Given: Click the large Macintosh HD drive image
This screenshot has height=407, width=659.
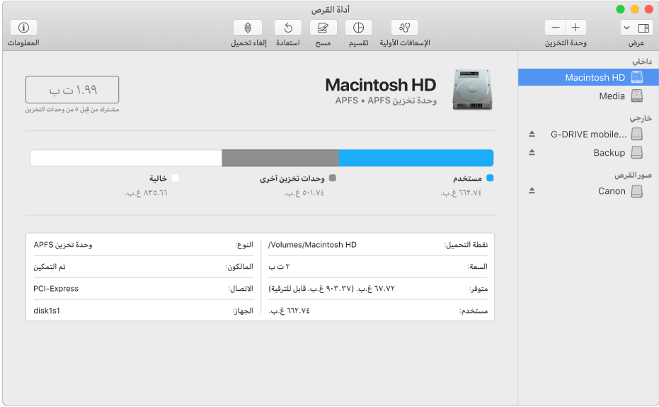Looking at the screenshot, I should click(472, 90).
